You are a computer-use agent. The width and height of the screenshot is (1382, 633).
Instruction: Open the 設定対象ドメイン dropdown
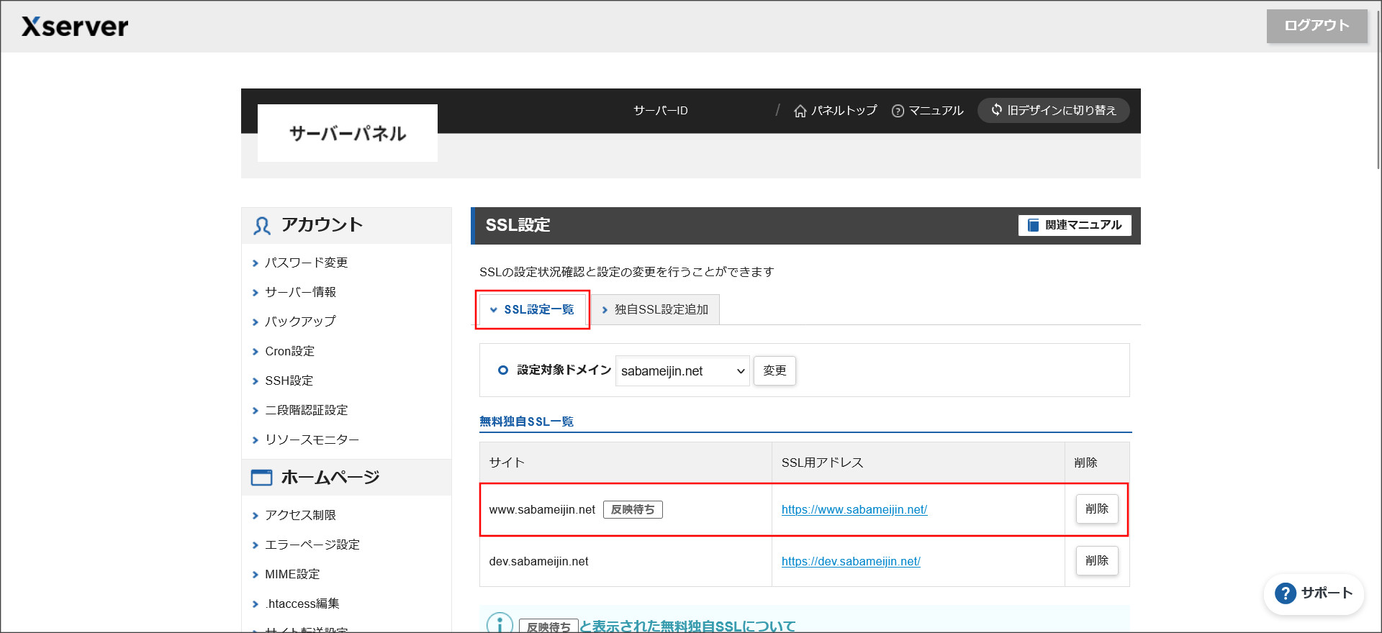[x=682, y=371]
